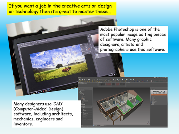
Task: Click the blue Word icon on laptop taskbar
Action: [39, 92]
